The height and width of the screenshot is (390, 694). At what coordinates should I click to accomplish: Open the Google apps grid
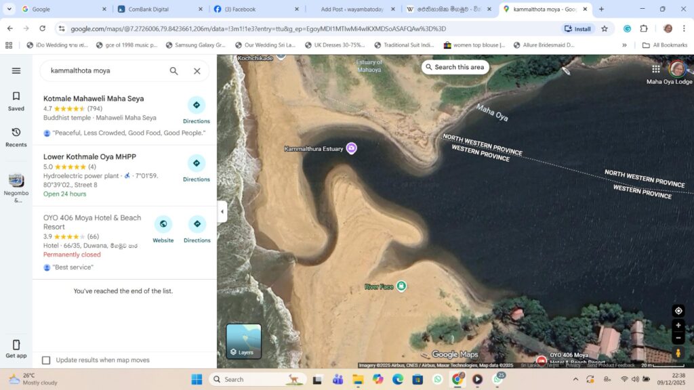click(655, 69)
